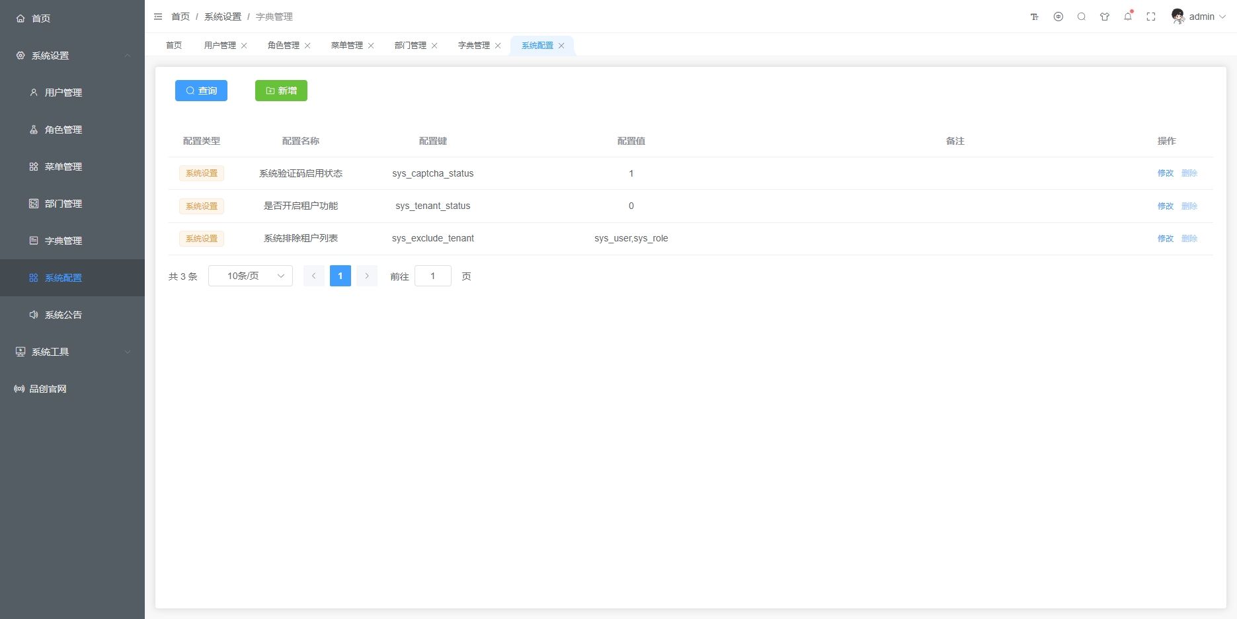Close the 字典管理 tab
The image size is (1237, 619).
[498, 46]
